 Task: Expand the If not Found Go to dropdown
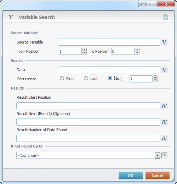pyautogui.click(x=157, y=155)
